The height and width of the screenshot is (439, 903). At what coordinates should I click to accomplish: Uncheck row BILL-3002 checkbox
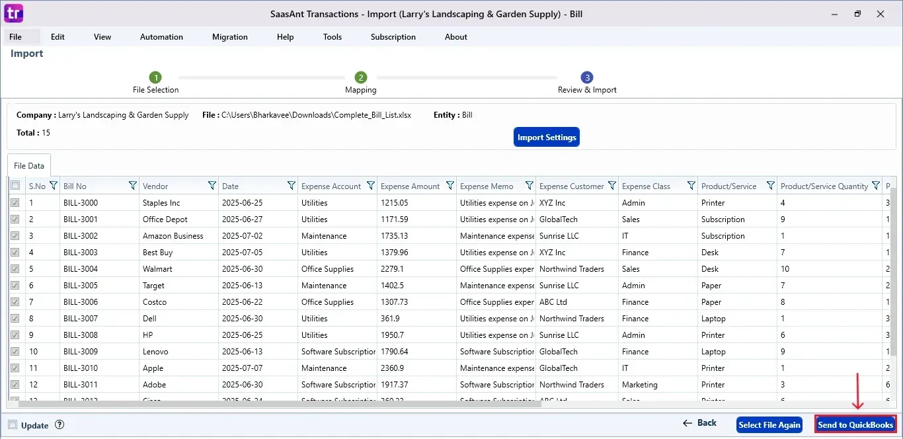pyautogui.click(x=15, y=236)
